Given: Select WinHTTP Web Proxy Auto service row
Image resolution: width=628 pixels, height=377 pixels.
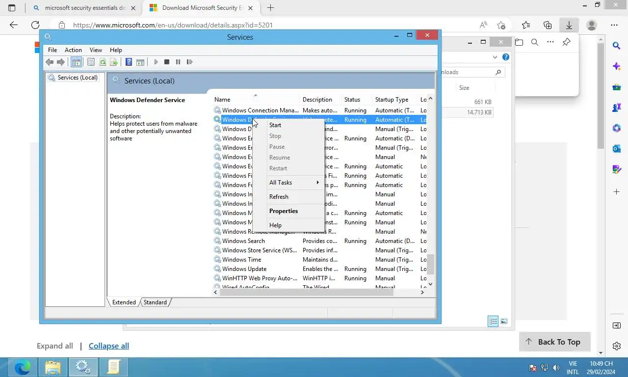Looking at the screenshot, I should click(319, 278).
